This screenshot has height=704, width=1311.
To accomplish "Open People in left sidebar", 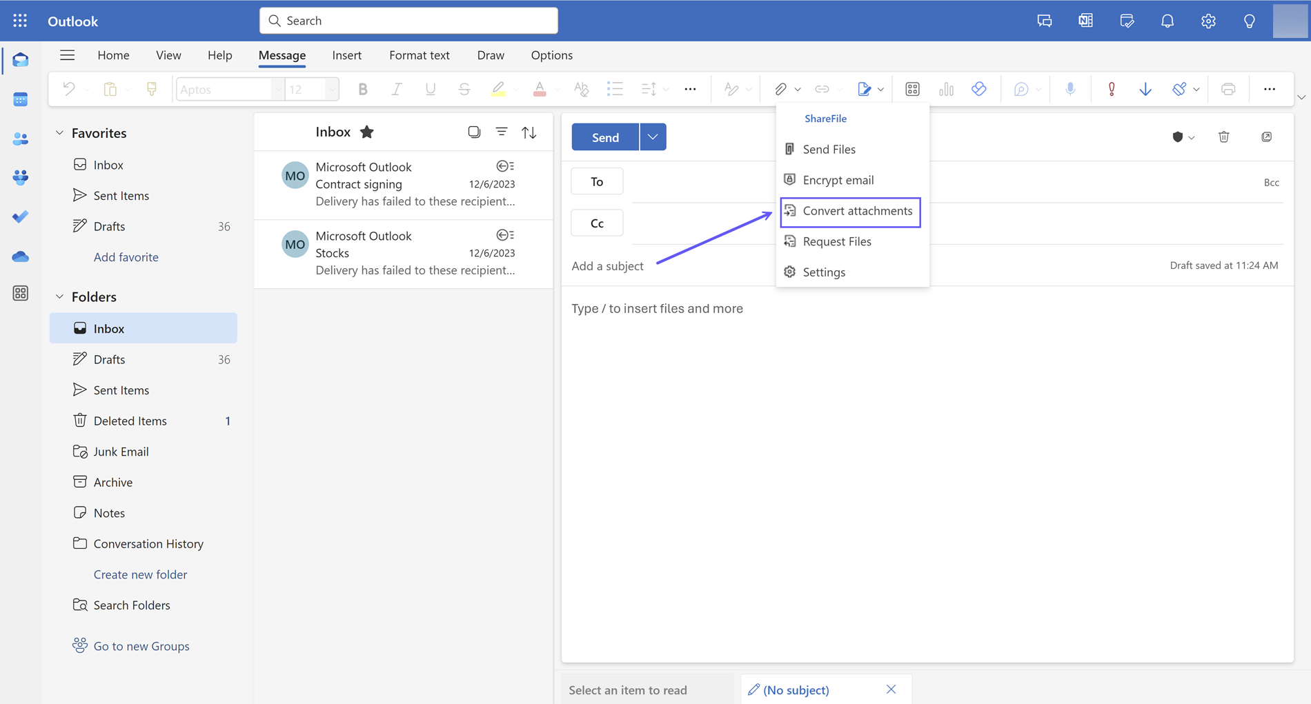I will 21,139.
